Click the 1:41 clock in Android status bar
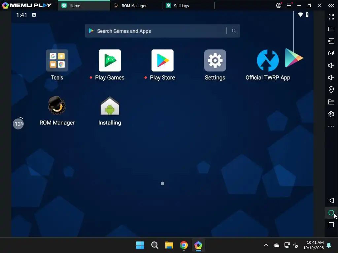The height and width of the screenshot is (253, 338). (21, 15)
